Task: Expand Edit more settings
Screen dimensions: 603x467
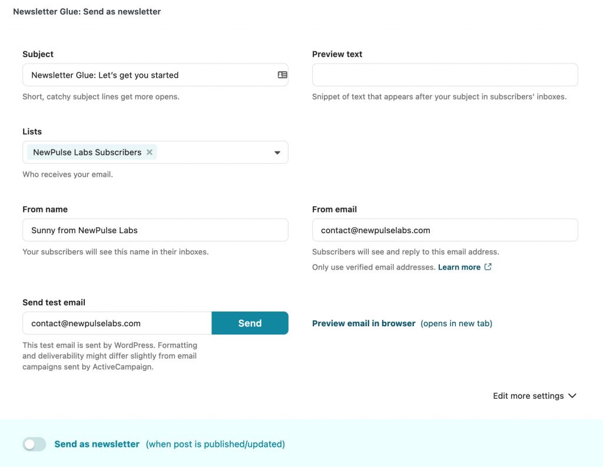Action: coord(528,396)
